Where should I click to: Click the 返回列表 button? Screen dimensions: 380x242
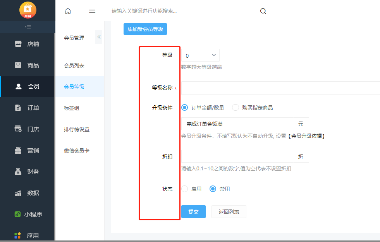pyautogui.click(x=229, y=212)
